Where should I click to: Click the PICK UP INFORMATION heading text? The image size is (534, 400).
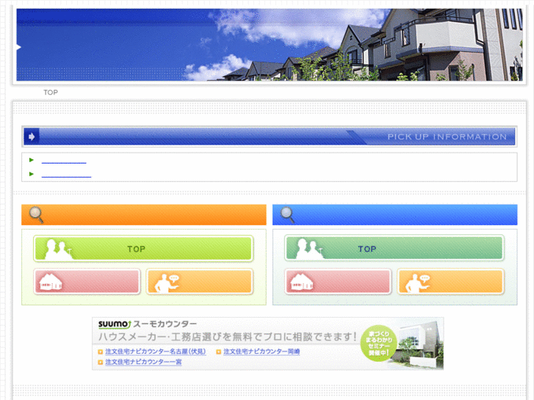pos(447,137)
